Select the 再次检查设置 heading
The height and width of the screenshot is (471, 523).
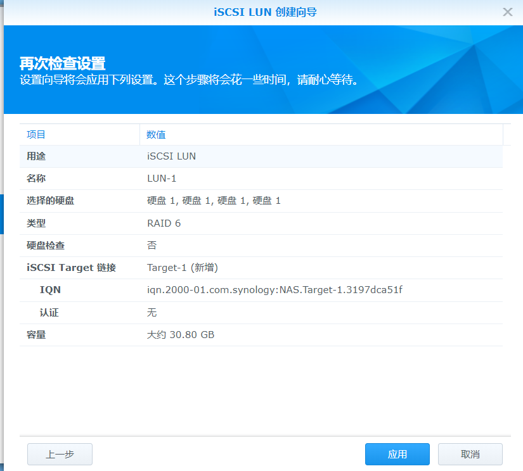(x=62, y=63)
